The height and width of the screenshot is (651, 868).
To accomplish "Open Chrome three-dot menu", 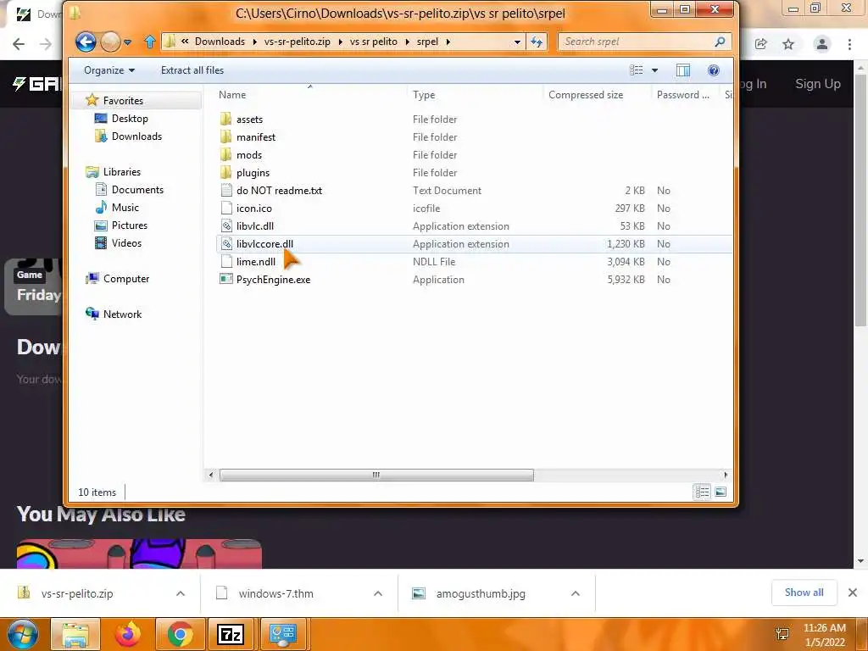I will [849, 44].
